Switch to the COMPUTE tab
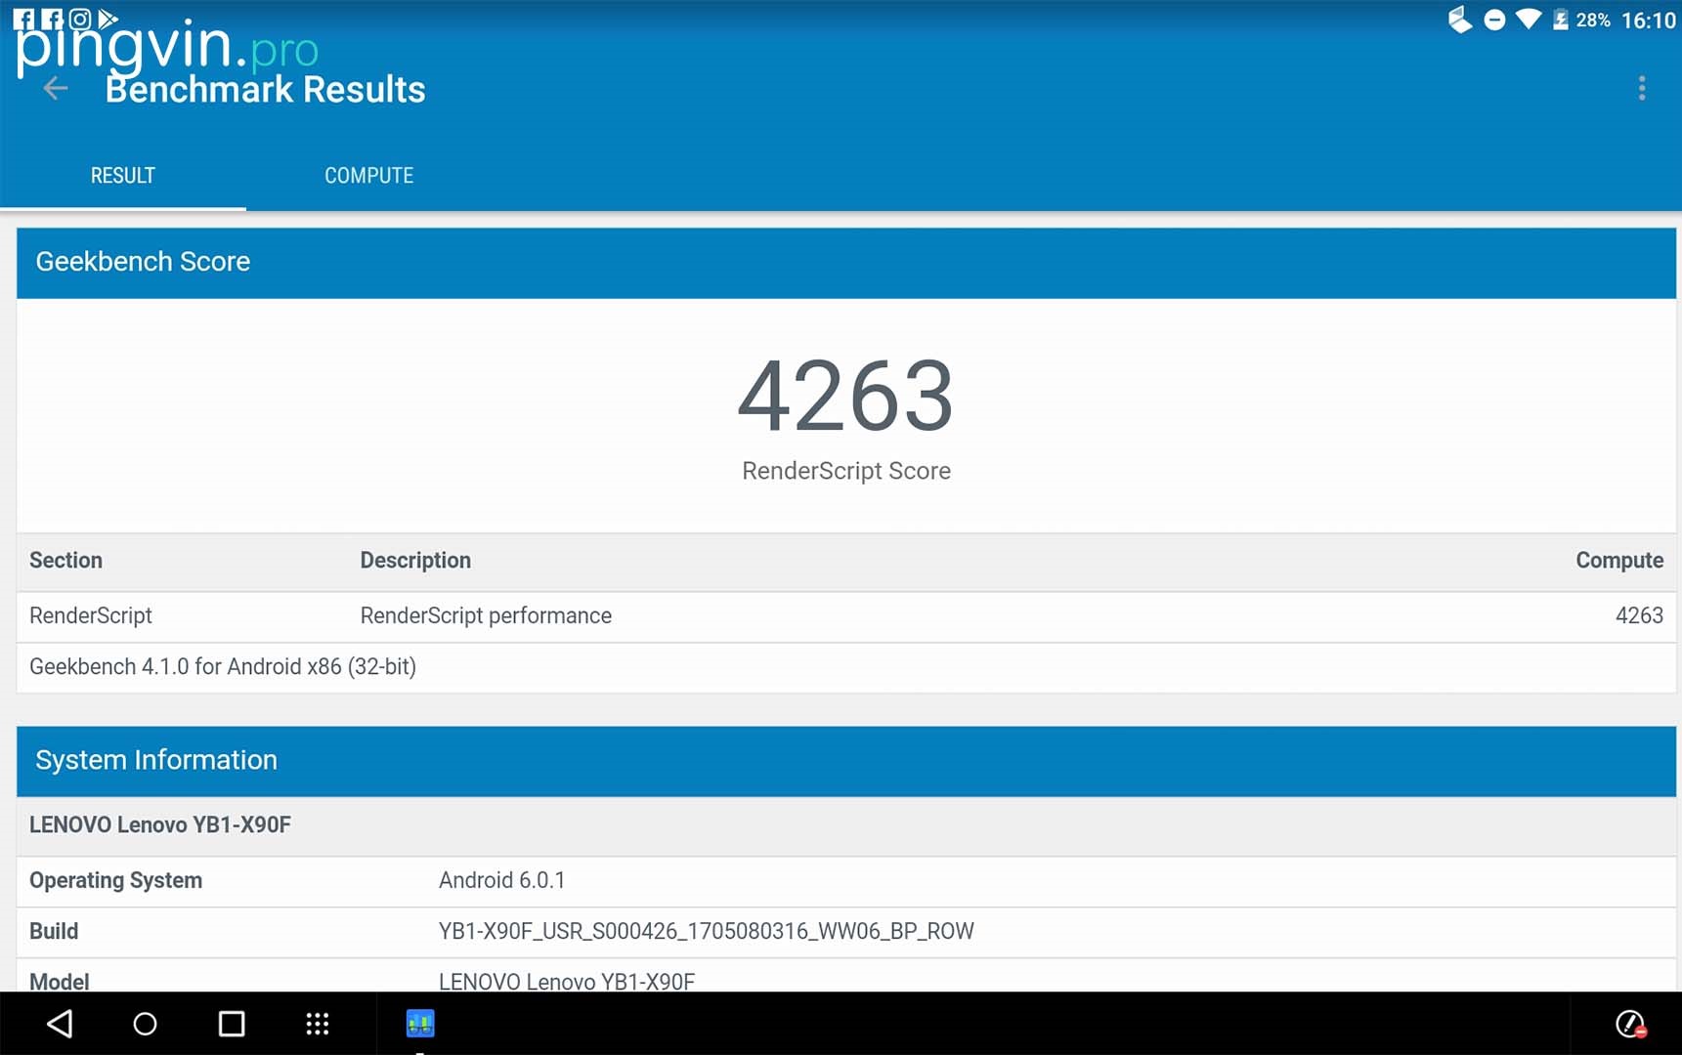Image resolution: width=1682 pixels, height=1055 pixels. pyautogui.click(x=368, y=176)
